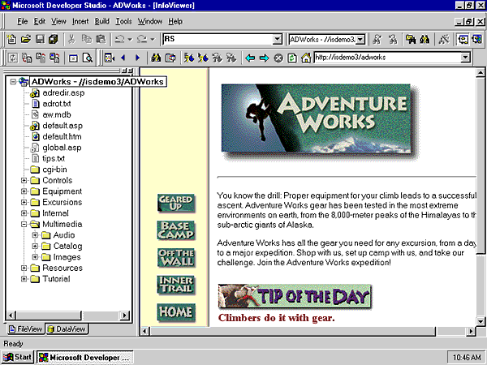The height and width of the screenshot is (365, 487).
Task: Click the green Back arrow icon
Action: click(251, 58)
